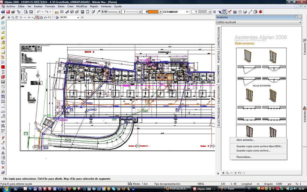Screen dimensions: 307x192
Task: Click the red square icon in left toolbar
Action: click(3, 67)
